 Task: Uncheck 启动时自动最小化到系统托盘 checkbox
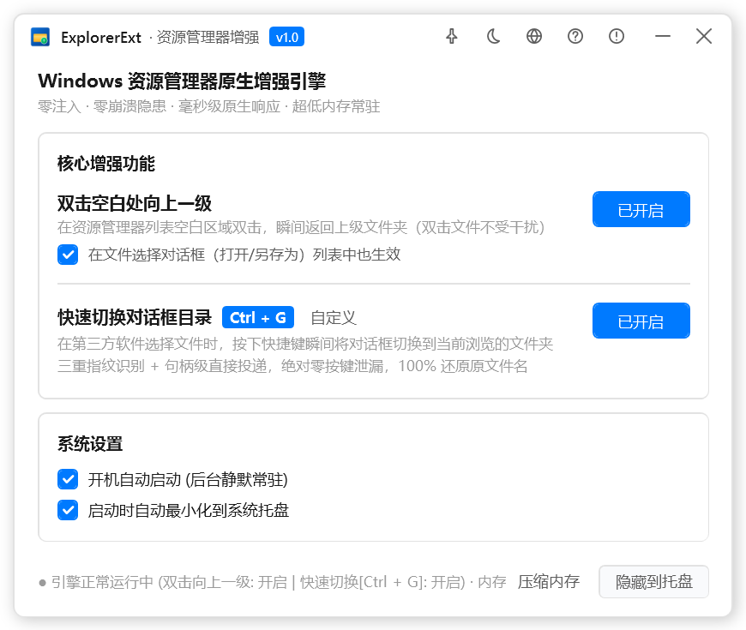point(68,510)
